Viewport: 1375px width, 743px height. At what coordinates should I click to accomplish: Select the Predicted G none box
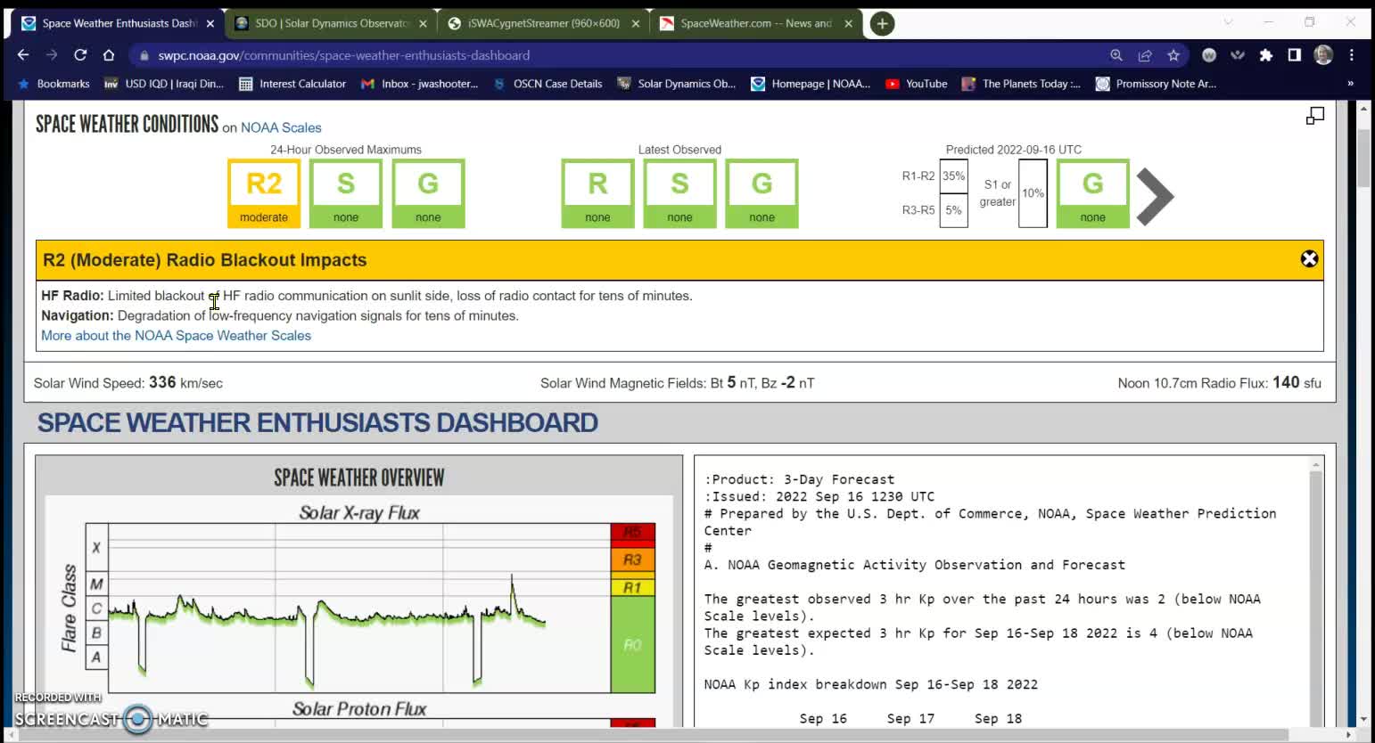click(1092, 193)
